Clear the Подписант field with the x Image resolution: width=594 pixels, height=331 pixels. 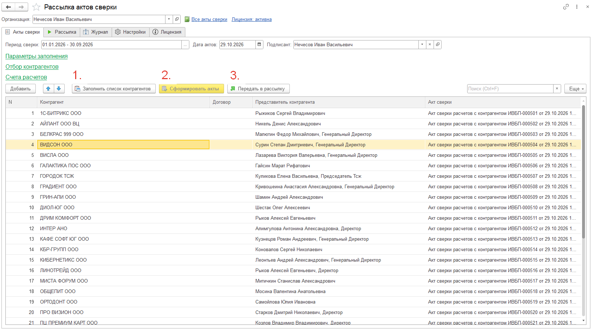point(430,44)
